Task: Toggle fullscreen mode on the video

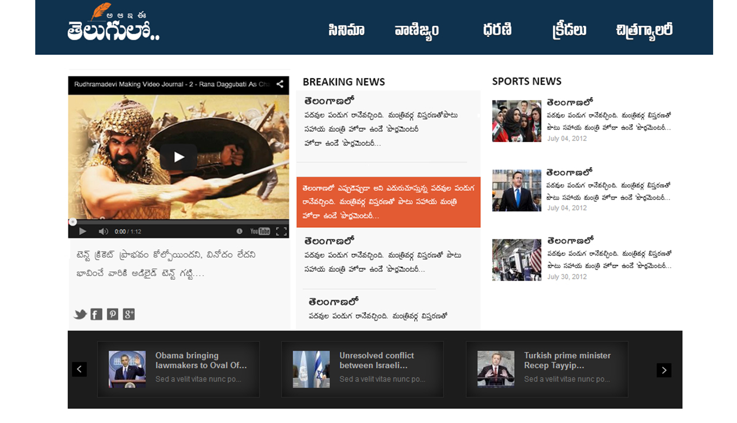Action: [x=281, y=232]
